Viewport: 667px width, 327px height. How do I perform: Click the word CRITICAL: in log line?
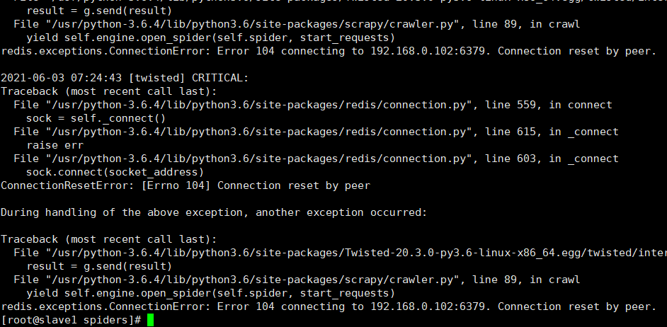tap(220, 78)
